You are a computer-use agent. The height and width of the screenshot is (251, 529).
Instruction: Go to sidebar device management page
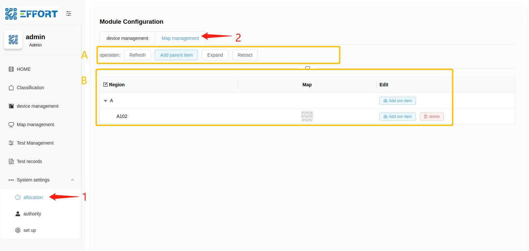37,106
